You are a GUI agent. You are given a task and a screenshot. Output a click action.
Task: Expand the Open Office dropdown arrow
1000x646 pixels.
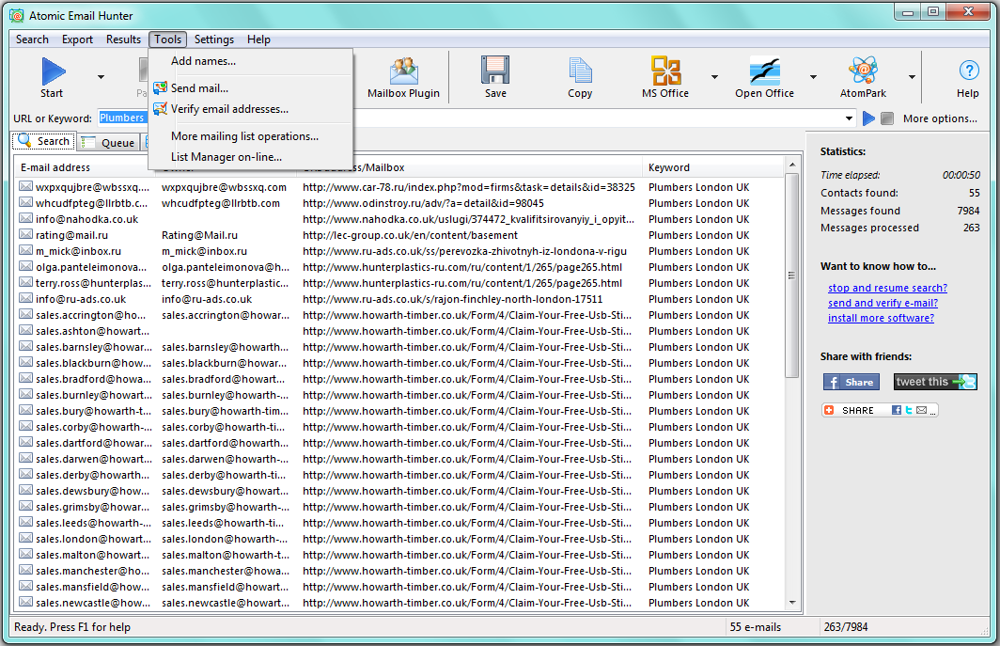813,77
